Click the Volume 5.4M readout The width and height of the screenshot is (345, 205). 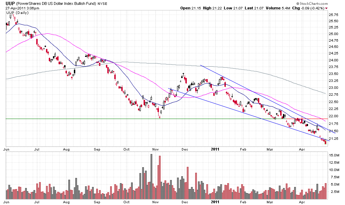click(x=277, y=8)
